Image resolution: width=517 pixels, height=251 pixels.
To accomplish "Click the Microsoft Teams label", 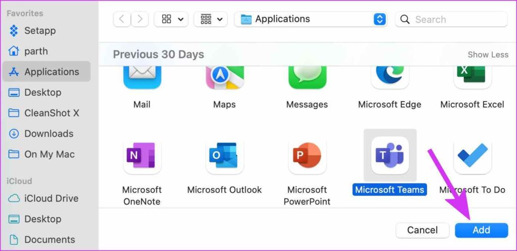I will tap(390, 190).
